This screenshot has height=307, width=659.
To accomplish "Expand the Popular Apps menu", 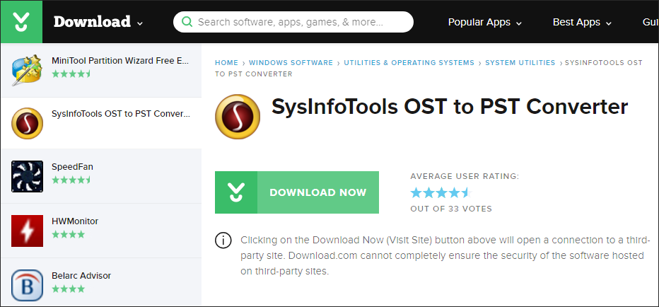I will point(485,23).
